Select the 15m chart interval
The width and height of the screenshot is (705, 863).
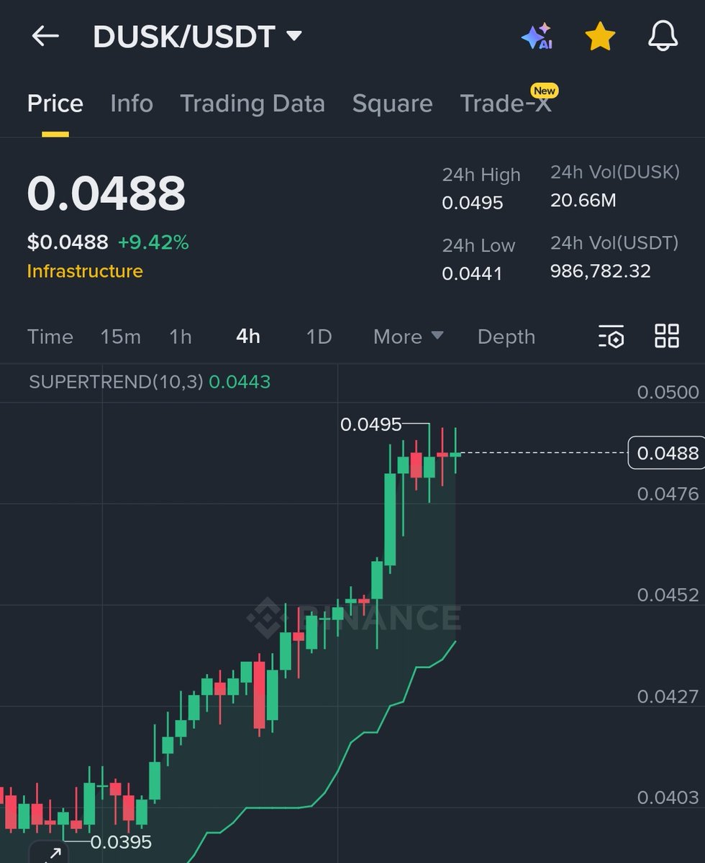(120, 337)
